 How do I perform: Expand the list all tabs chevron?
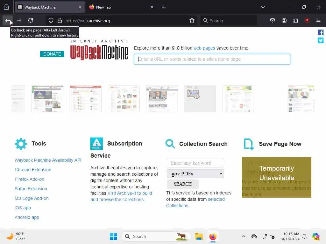(x=263, y=7)
